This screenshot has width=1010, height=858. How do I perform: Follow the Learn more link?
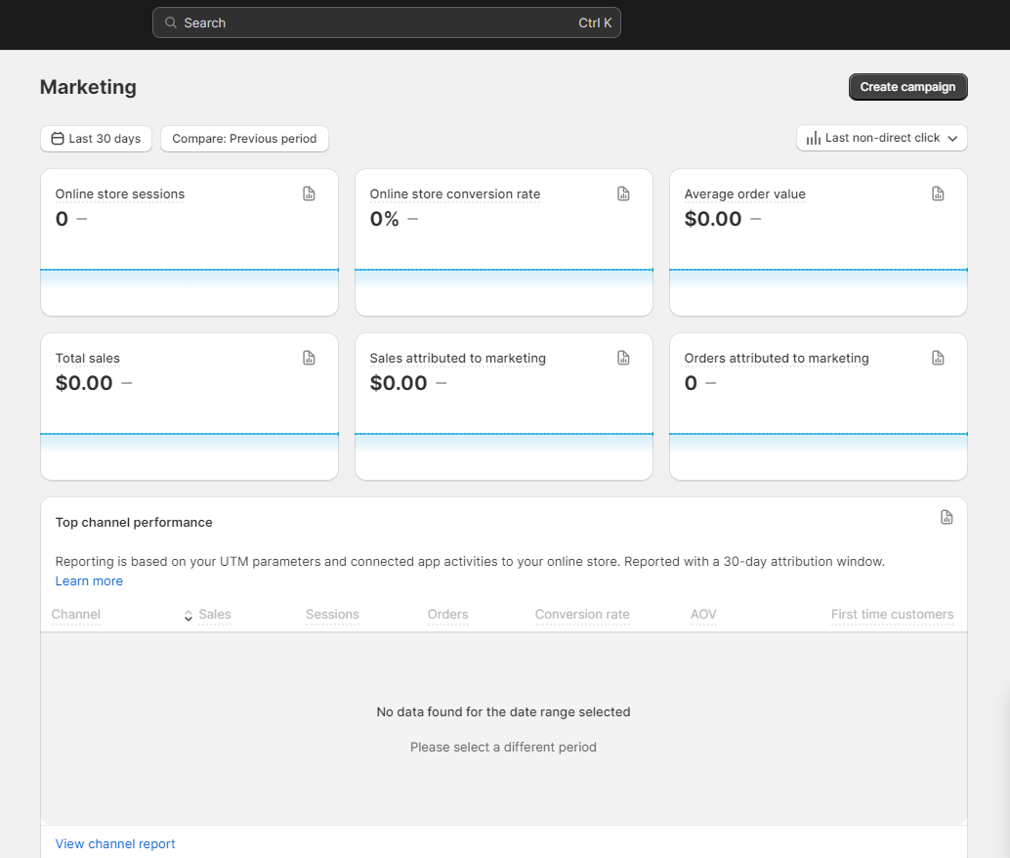coord(89,580)
